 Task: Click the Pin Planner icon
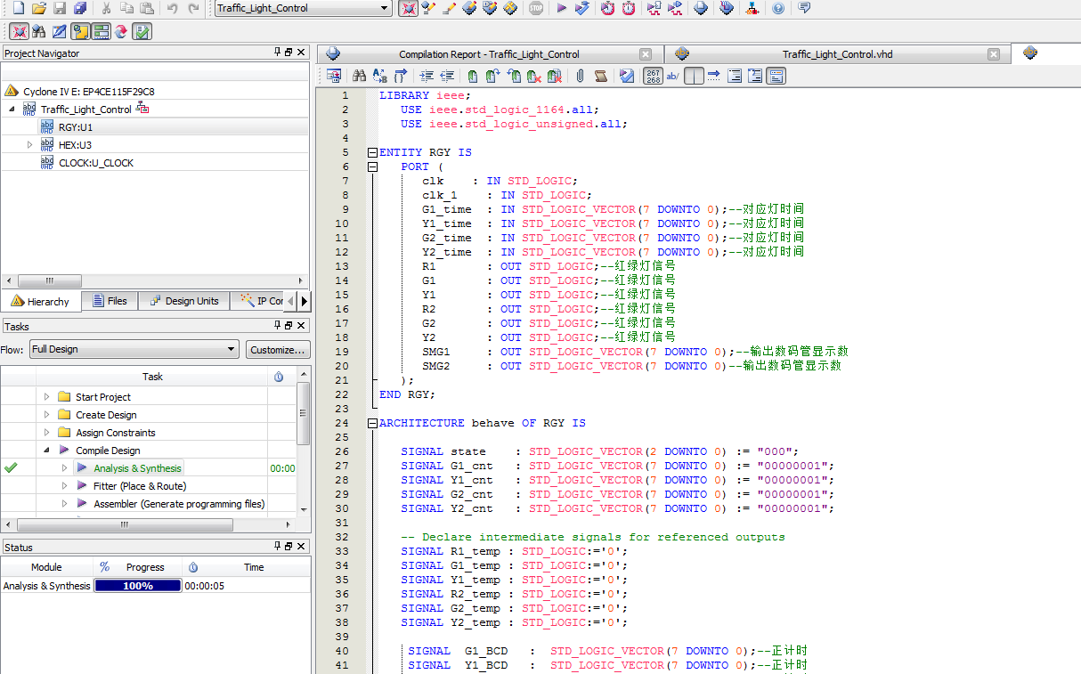click(469, 8)
